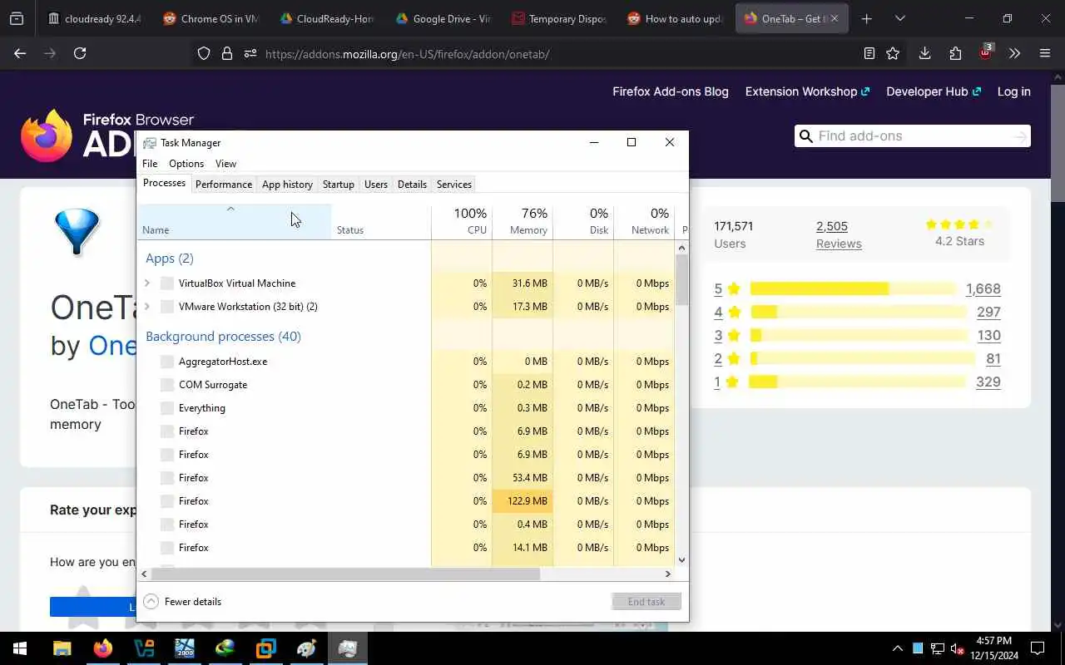This screenshot has height=665, width=1065.
Task: Switch to the cloudready 92.4.4 tab
Action: coord(94,18)
